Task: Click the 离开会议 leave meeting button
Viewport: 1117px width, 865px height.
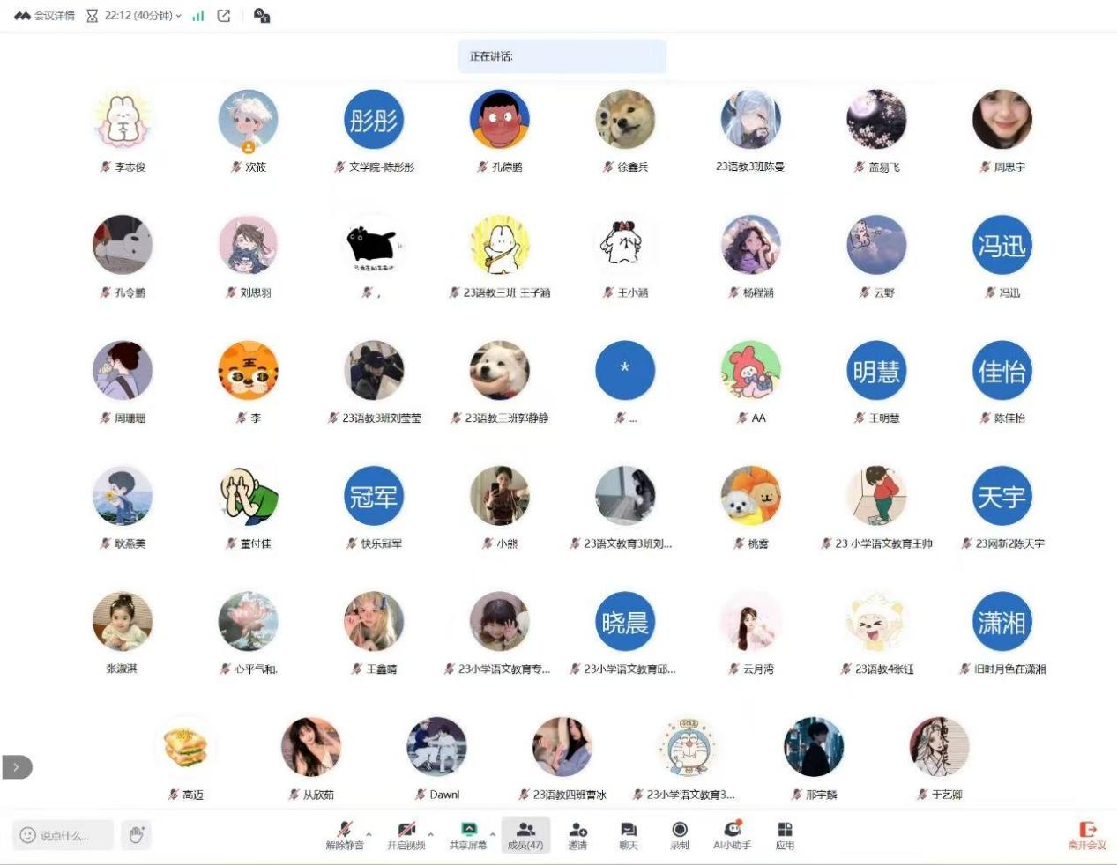Action: tap(1087, 834)
